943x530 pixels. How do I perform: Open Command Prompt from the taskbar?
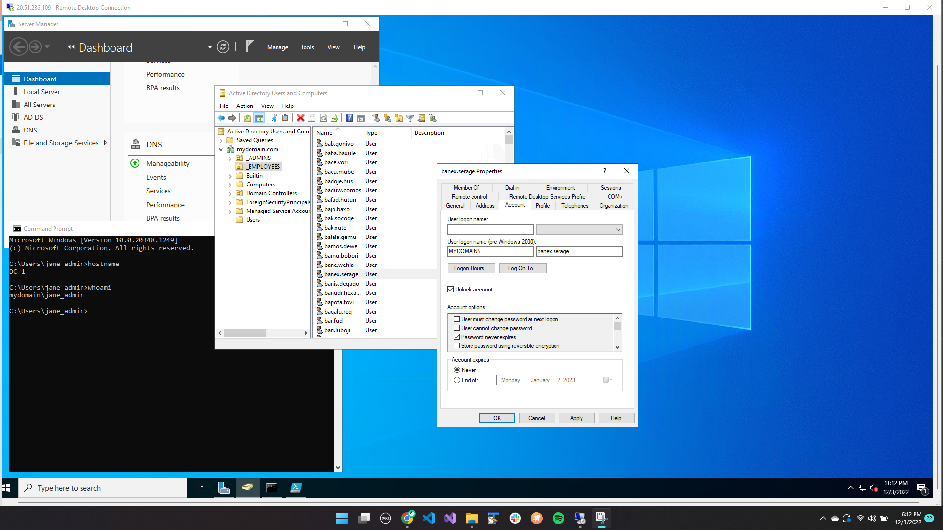click(x=272, y=488)
